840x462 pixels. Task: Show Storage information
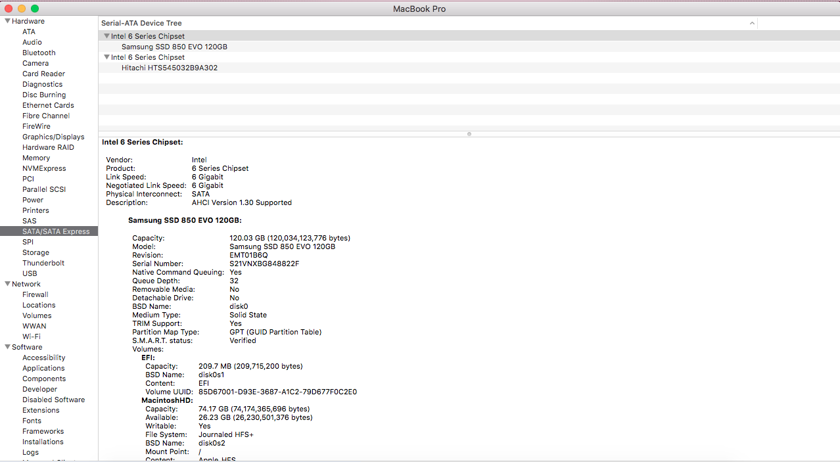[x=35, y=252]
